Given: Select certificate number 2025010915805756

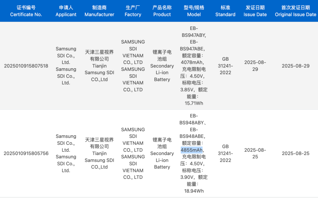Looking at the screenshot, I should (26, 153).
